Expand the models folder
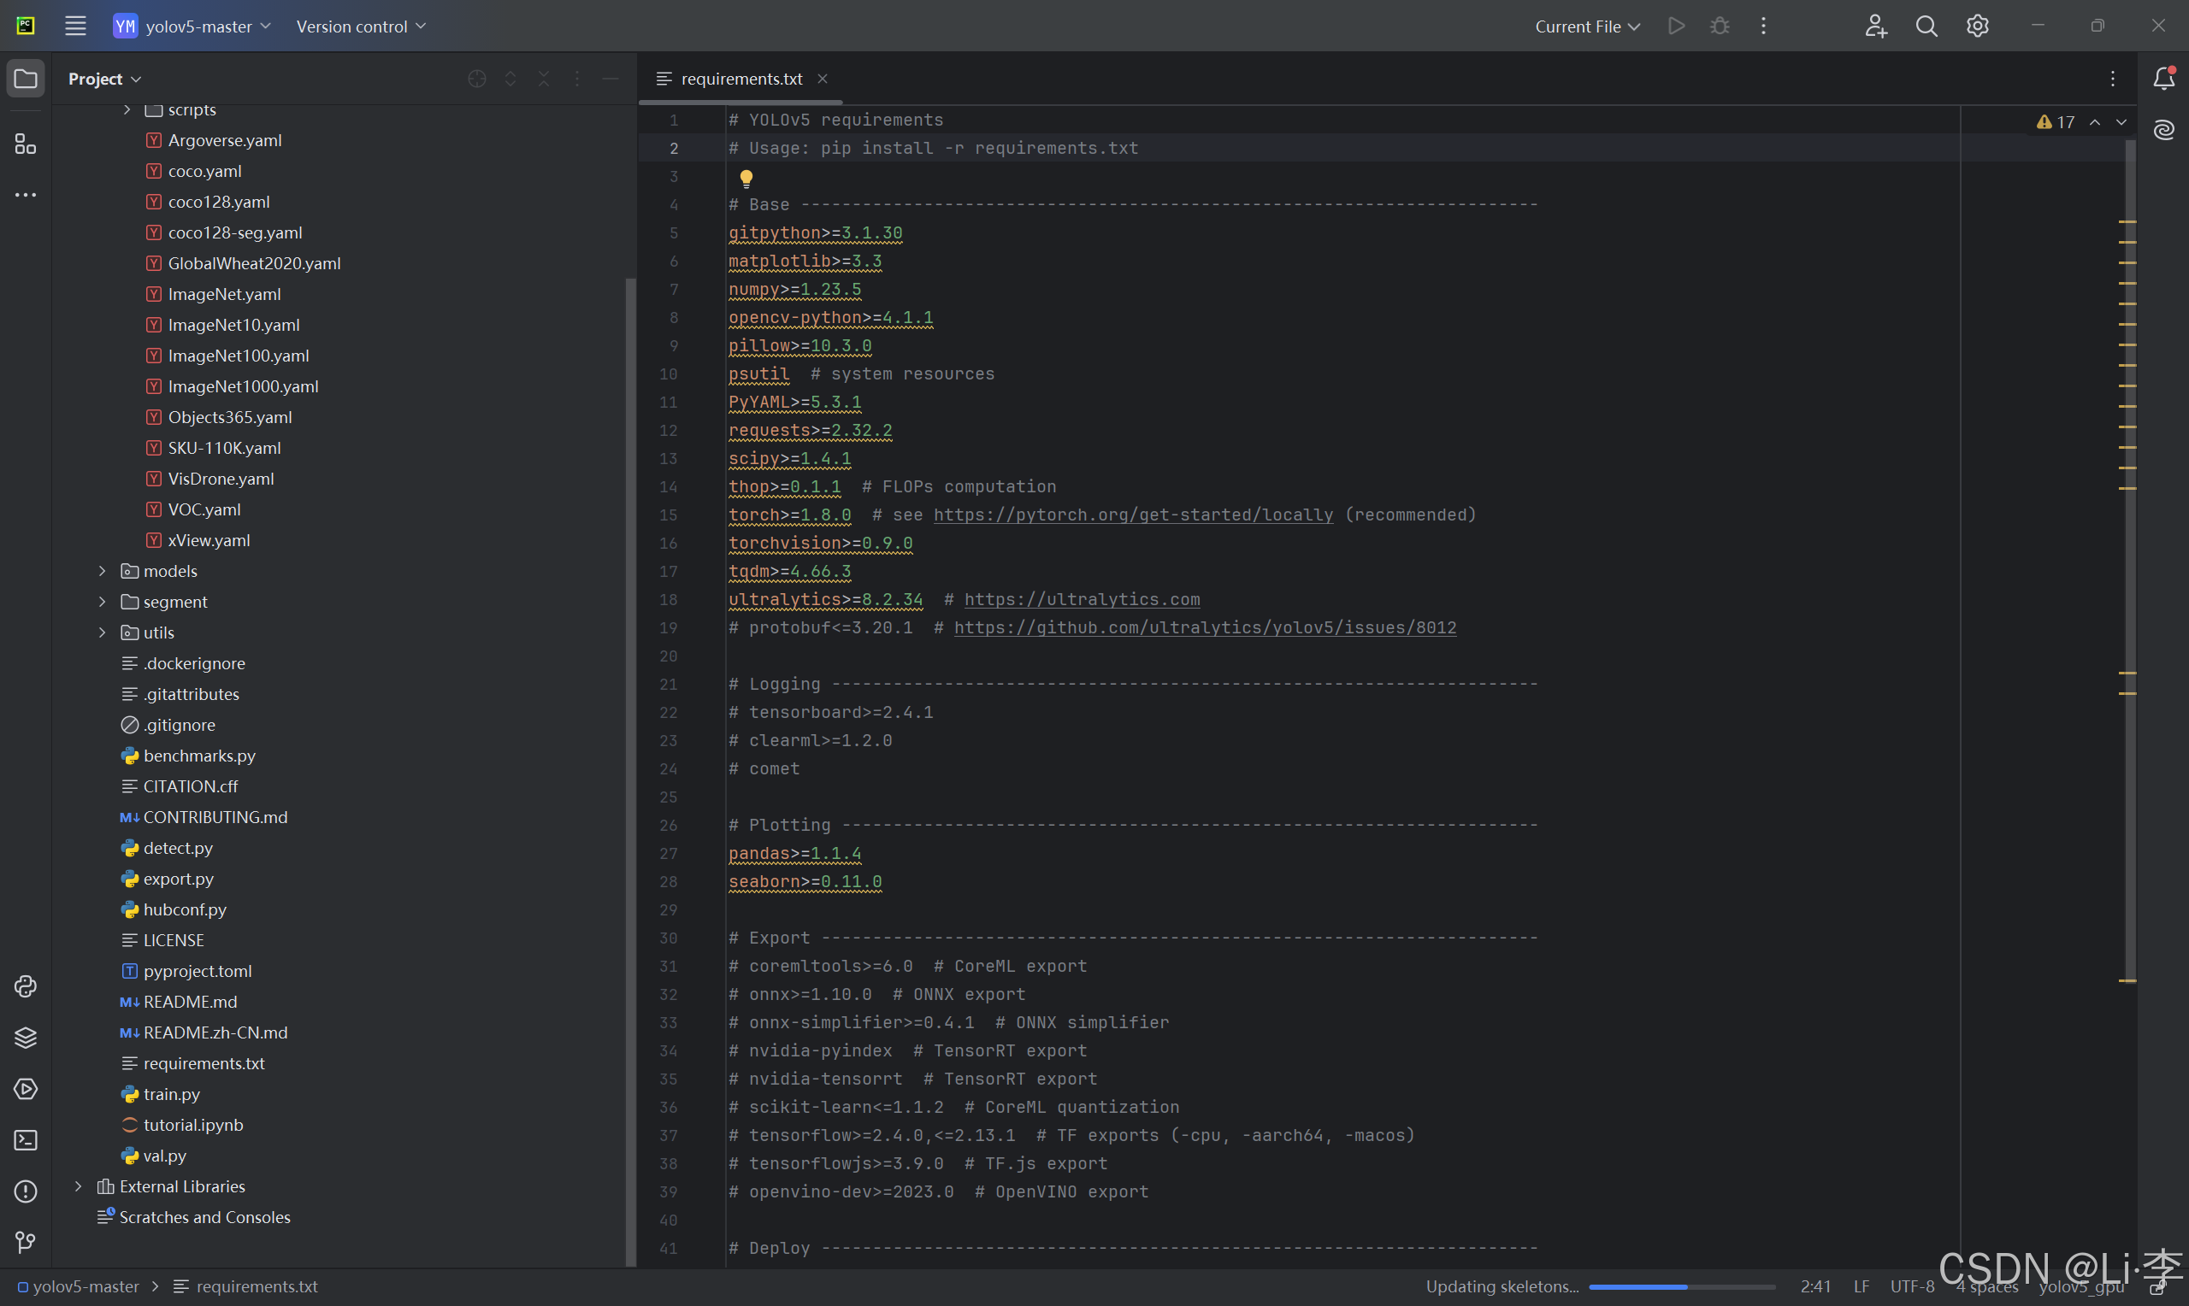The image size is (2189, 1306). point(101,571)
